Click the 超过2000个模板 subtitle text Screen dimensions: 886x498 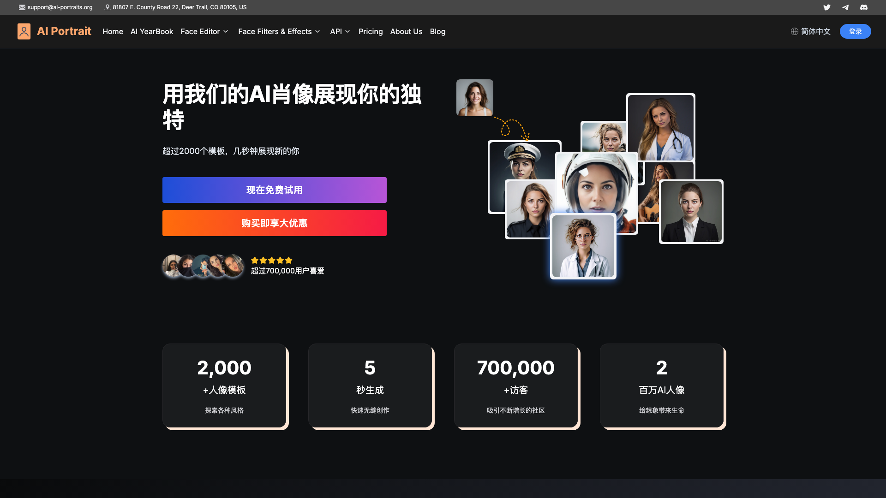(231, 151)
